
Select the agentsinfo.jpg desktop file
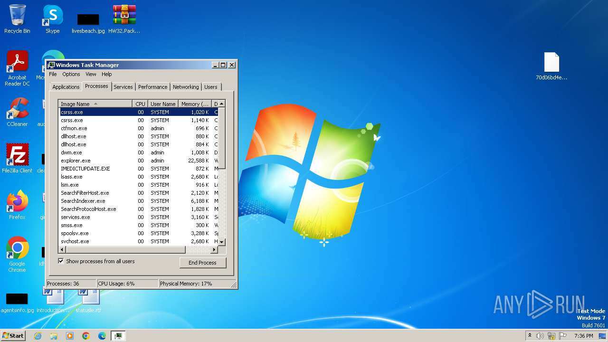pyautogui.click(x=17, y=302)
